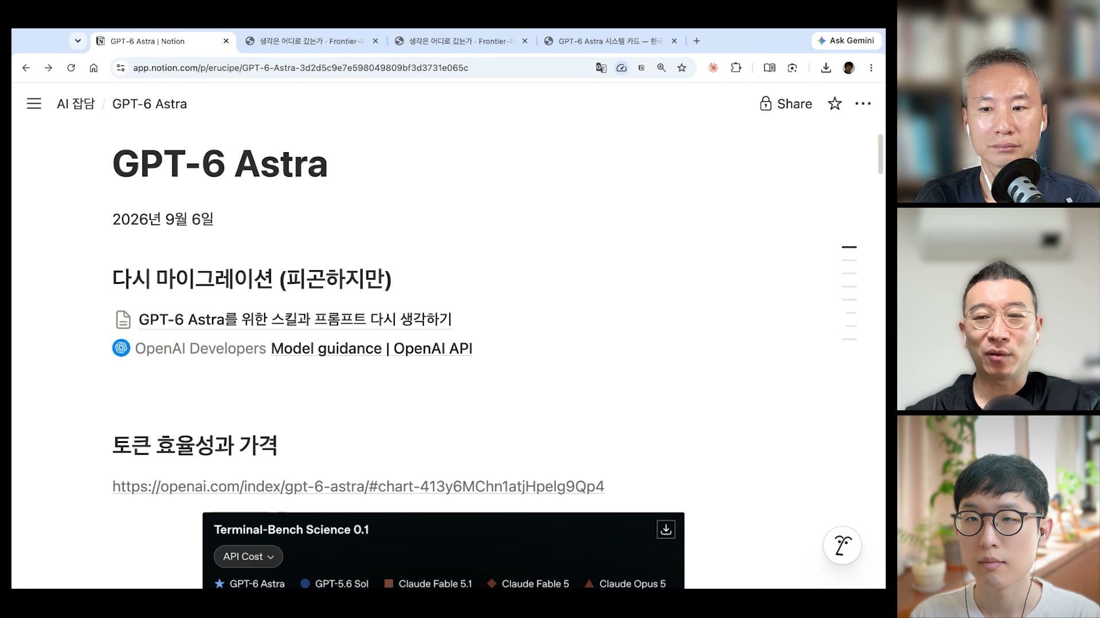Open the Claude extension starburst icon
Screen dimensions: 1100x618
coord(713,68)
